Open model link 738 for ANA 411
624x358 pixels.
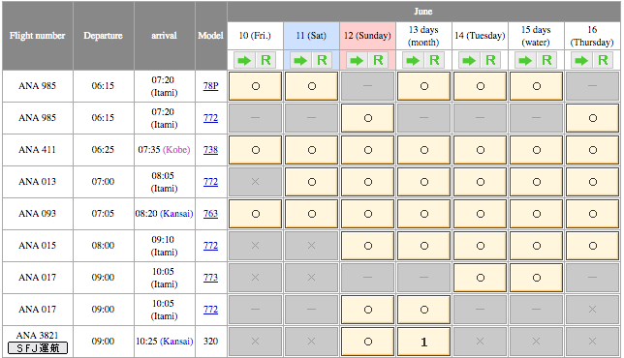(x=210, y=150)
